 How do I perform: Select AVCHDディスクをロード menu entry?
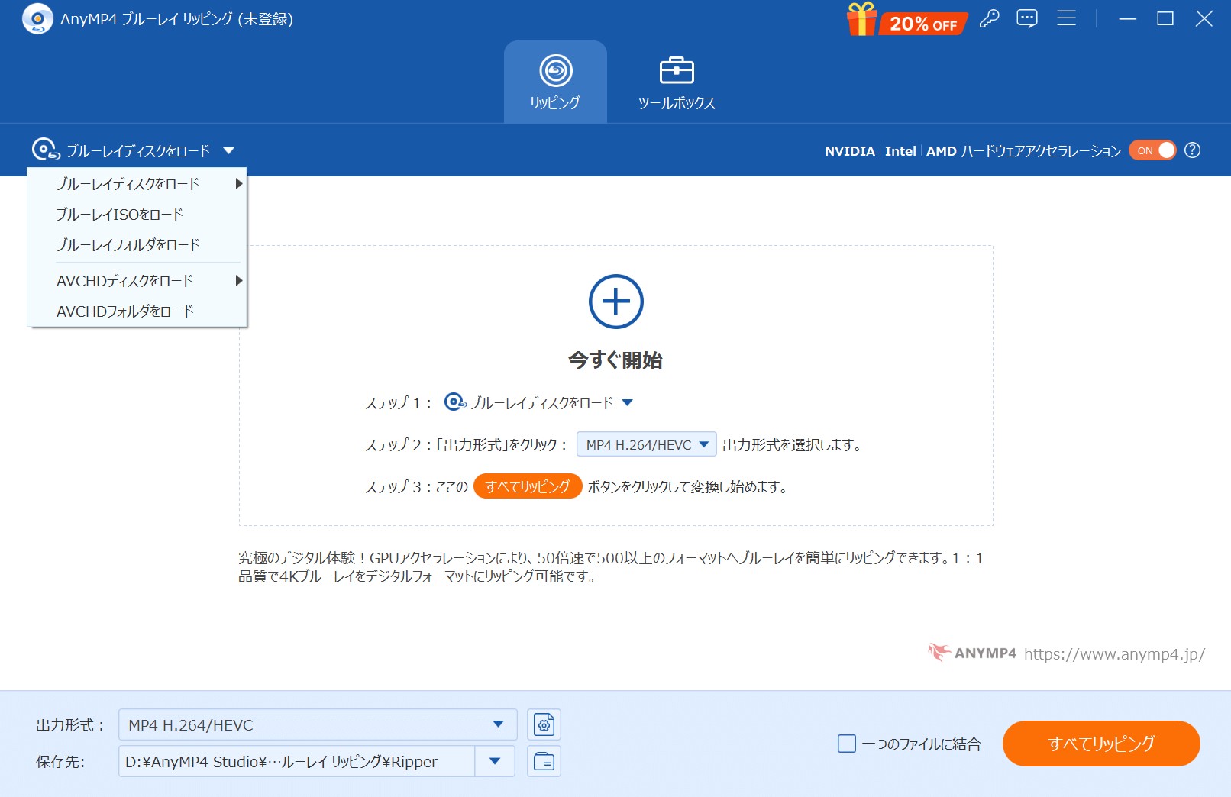137,280
